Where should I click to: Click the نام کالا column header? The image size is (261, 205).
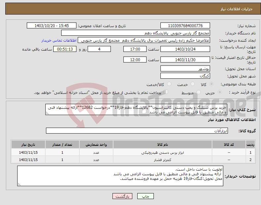coord(162,144)
